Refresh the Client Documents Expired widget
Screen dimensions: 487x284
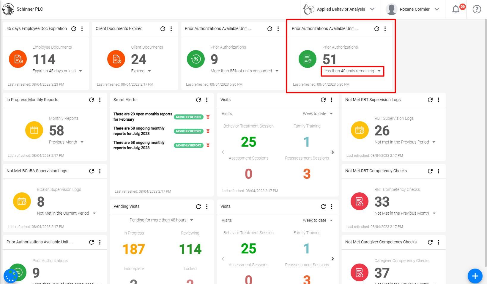(x=163, y=28)
